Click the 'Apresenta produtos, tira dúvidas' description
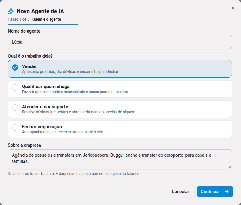Screen dimensions: 241x205 70,72
